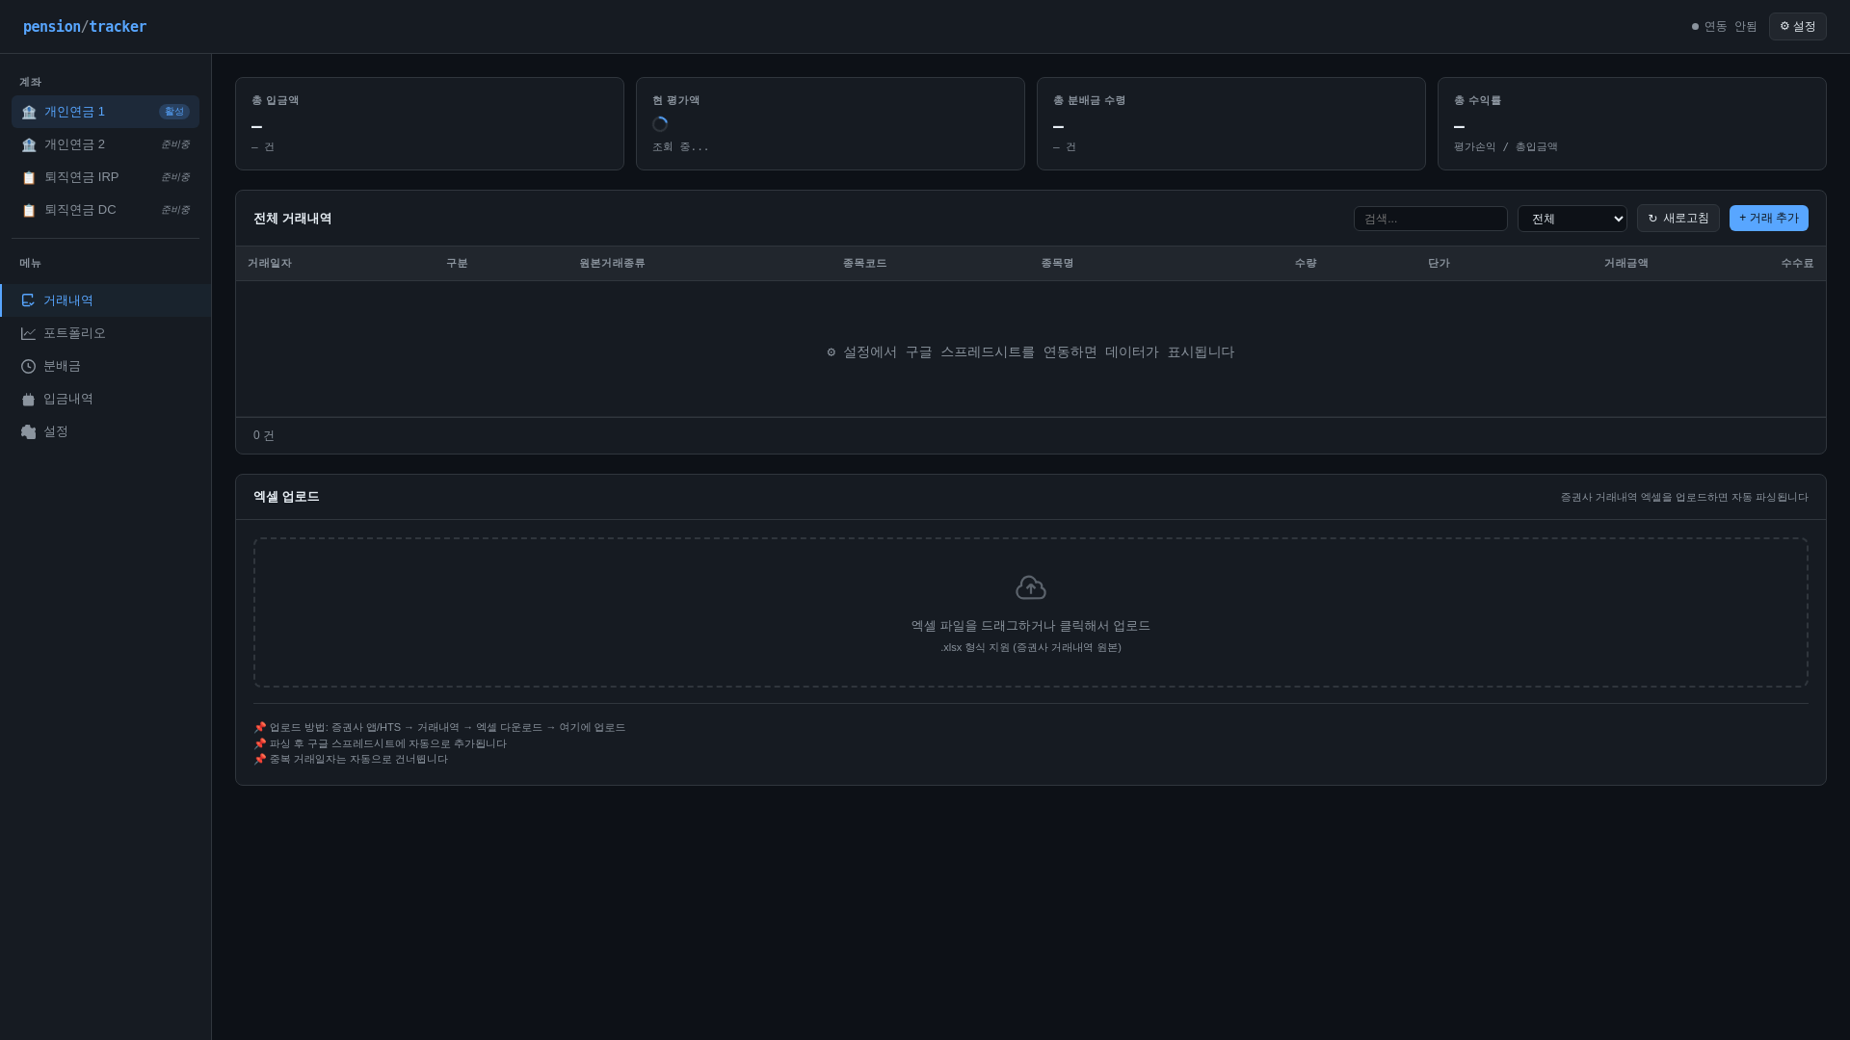
Task: Click the 전체 거래내역 heading
Action: click(292, 219)
